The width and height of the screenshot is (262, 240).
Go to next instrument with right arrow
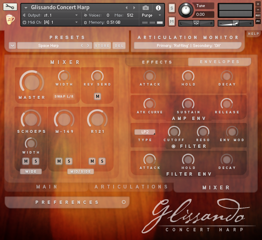pos(134,8)
